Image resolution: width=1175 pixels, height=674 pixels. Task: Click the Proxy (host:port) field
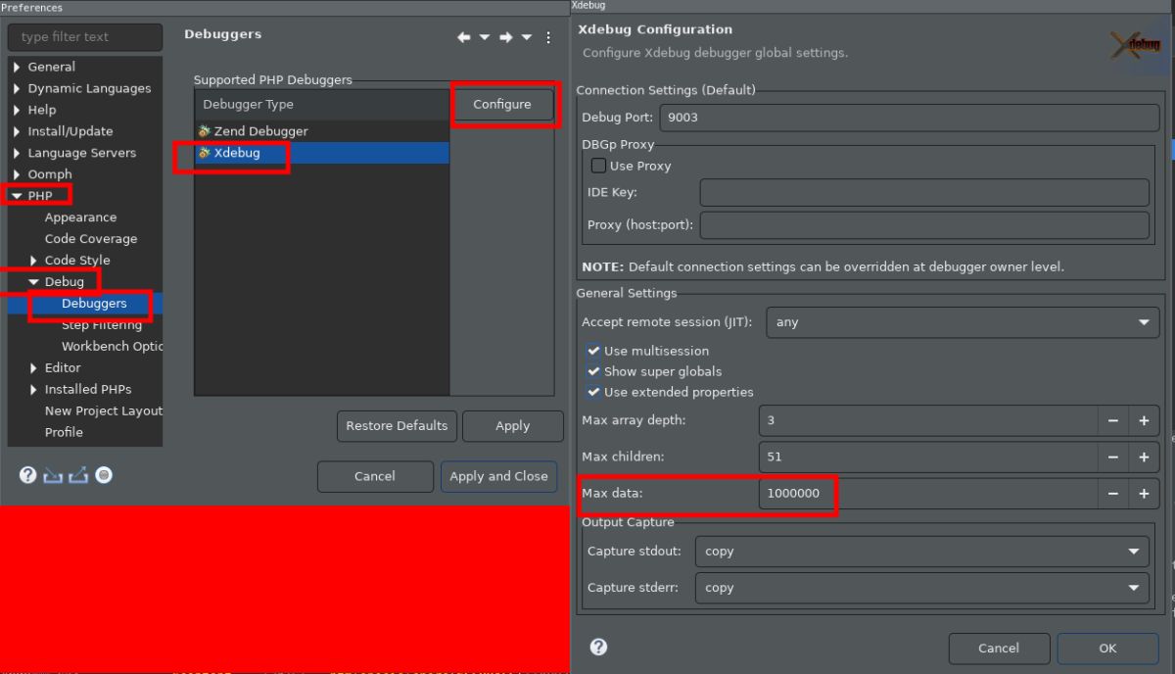tap(924, 224)
